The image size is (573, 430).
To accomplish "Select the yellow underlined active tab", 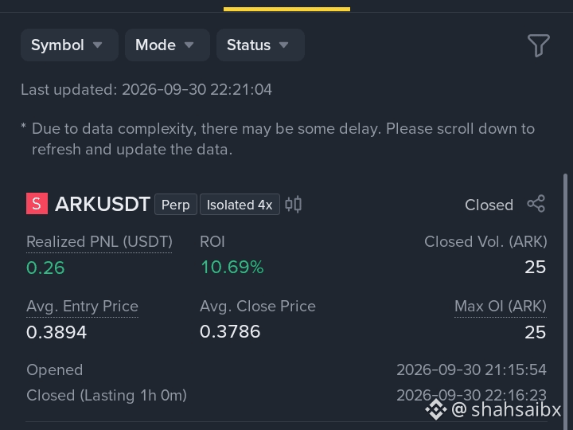I will (286, 9).
